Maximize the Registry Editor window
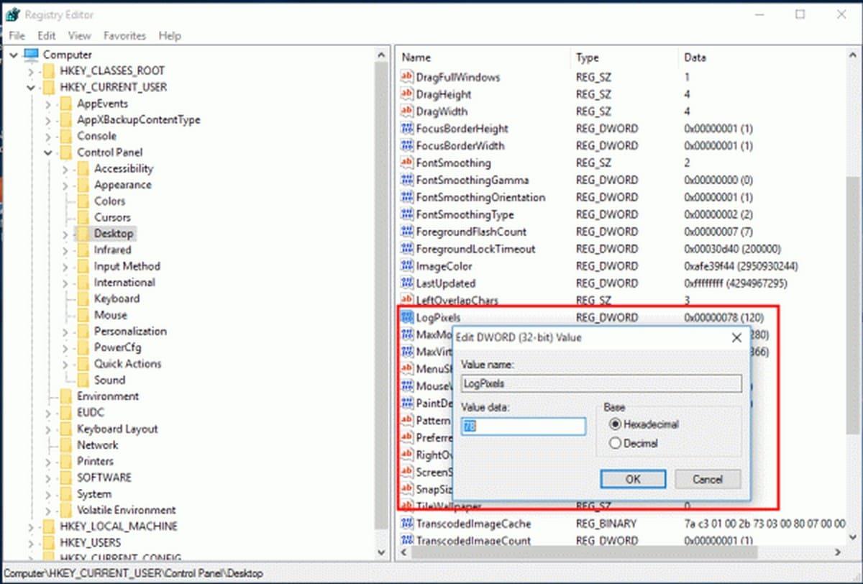This screenshot has height=584, width=863. pos(800,14)
